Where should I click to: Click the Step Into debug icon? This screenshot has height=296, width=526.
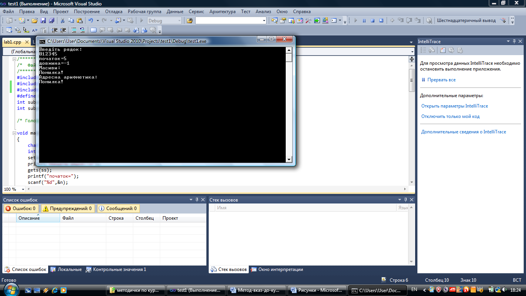[400, 20]
